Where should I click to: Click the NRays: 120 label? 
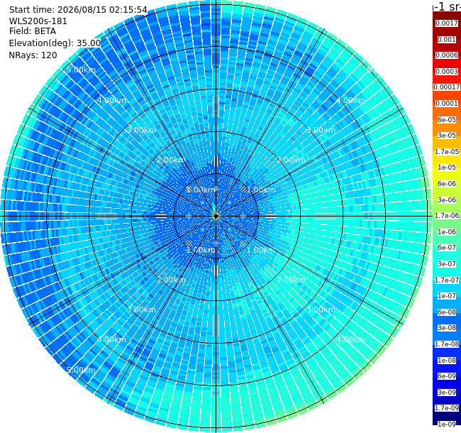click(x=33, y=55)
